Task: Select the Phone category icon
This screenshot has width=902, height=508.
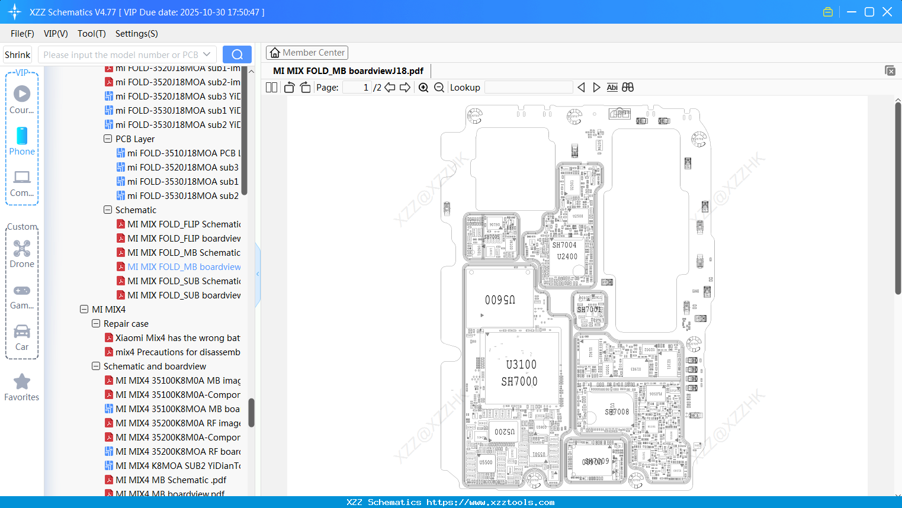Action: coord(22,141)
